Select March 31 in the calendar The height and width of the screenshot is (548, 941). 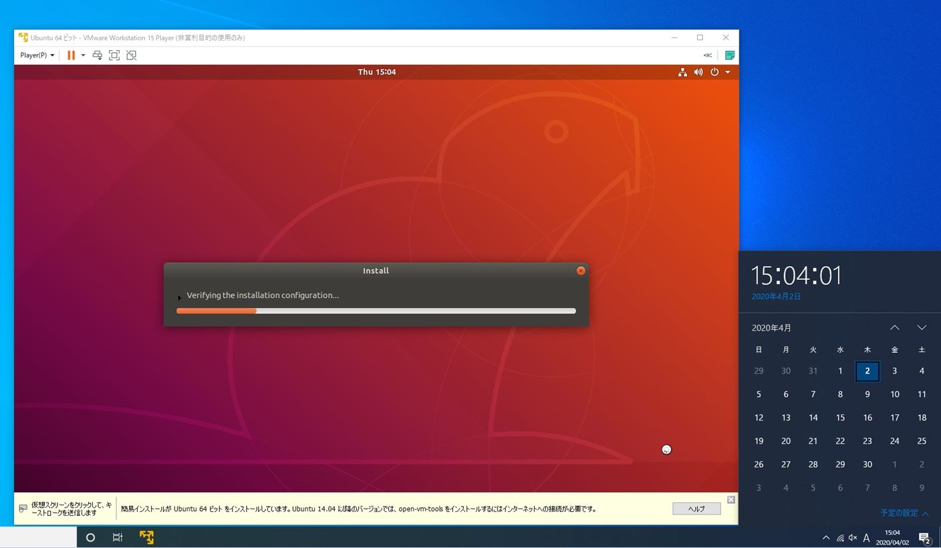(x=813, y=371)
